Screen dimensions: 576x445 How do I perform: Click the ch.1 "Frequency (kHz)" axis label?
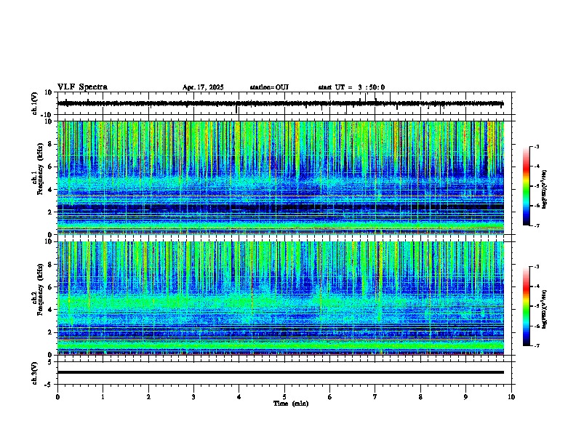[40, 169]
